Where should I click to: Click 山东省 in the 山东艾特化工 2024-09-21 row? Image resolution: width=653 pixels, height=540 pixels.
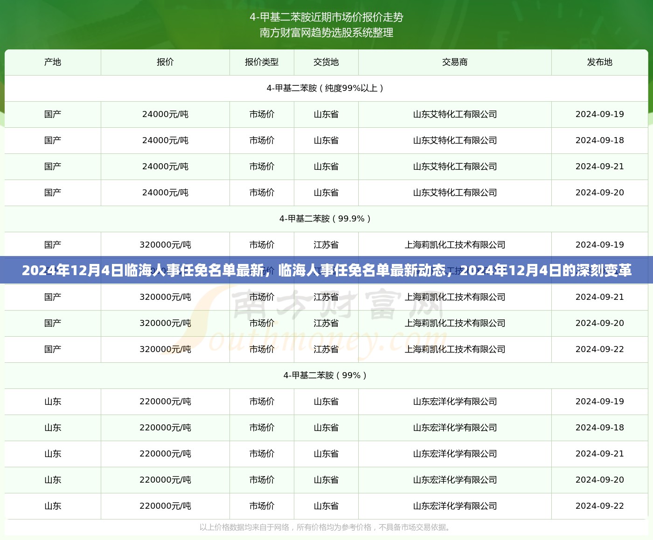point(326,166)
